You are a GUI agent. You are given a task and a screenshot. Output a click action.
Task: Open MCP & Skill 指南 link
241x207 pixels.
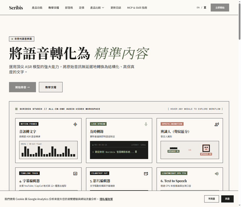pyautogui.click(x=137, y=8)
